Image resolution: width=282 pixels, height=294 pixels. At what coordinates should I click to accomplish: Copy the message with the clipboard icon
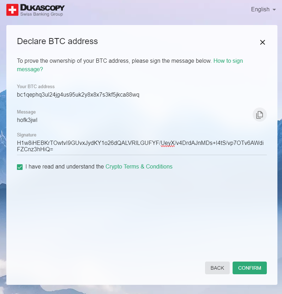(x=260, y=115)
